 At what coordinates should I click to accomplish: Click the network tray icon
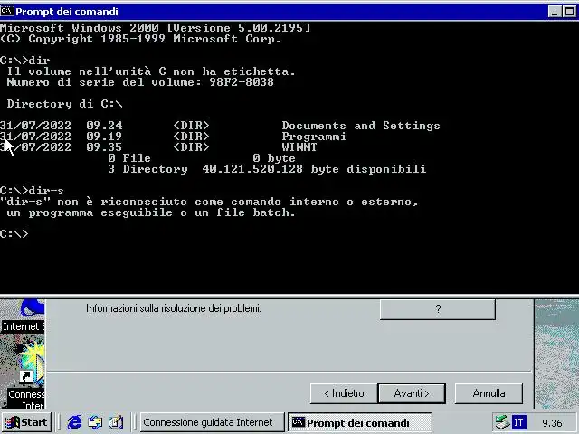502,422
